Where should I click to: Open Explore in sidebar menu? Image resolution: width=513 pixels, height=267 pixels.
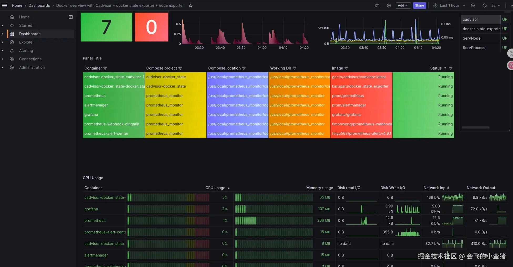[x=26, y=42]
